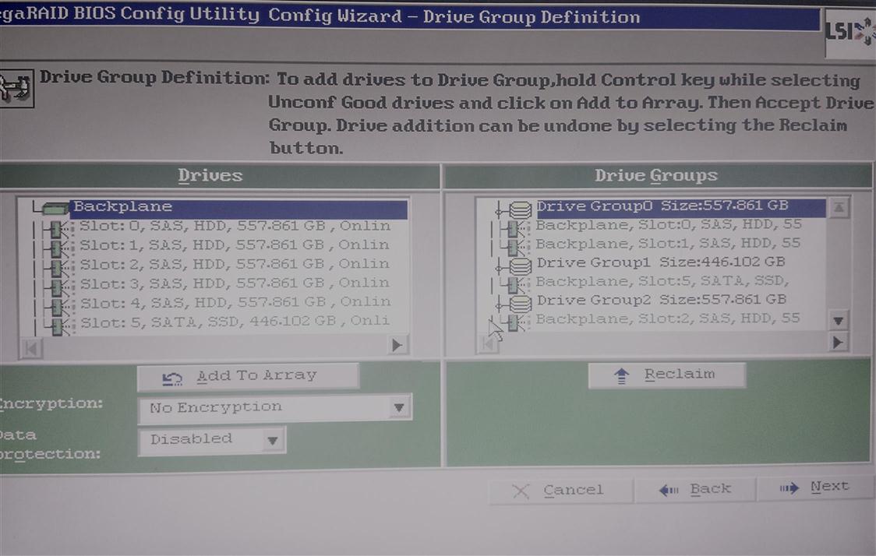This screenshot has height=556, width=876.
Task: Click the Add To Array arrow icon
Action: tap(172, 379)
